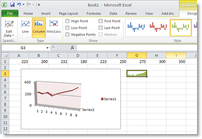Open the File tab

click(10, 13)
